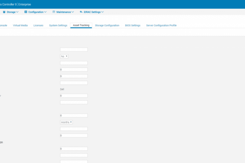
Task: Expand the Maintenance menu chevron
Action: (72, 12)
